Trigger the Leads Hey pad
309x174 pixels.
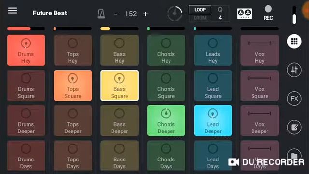(213, 50)
